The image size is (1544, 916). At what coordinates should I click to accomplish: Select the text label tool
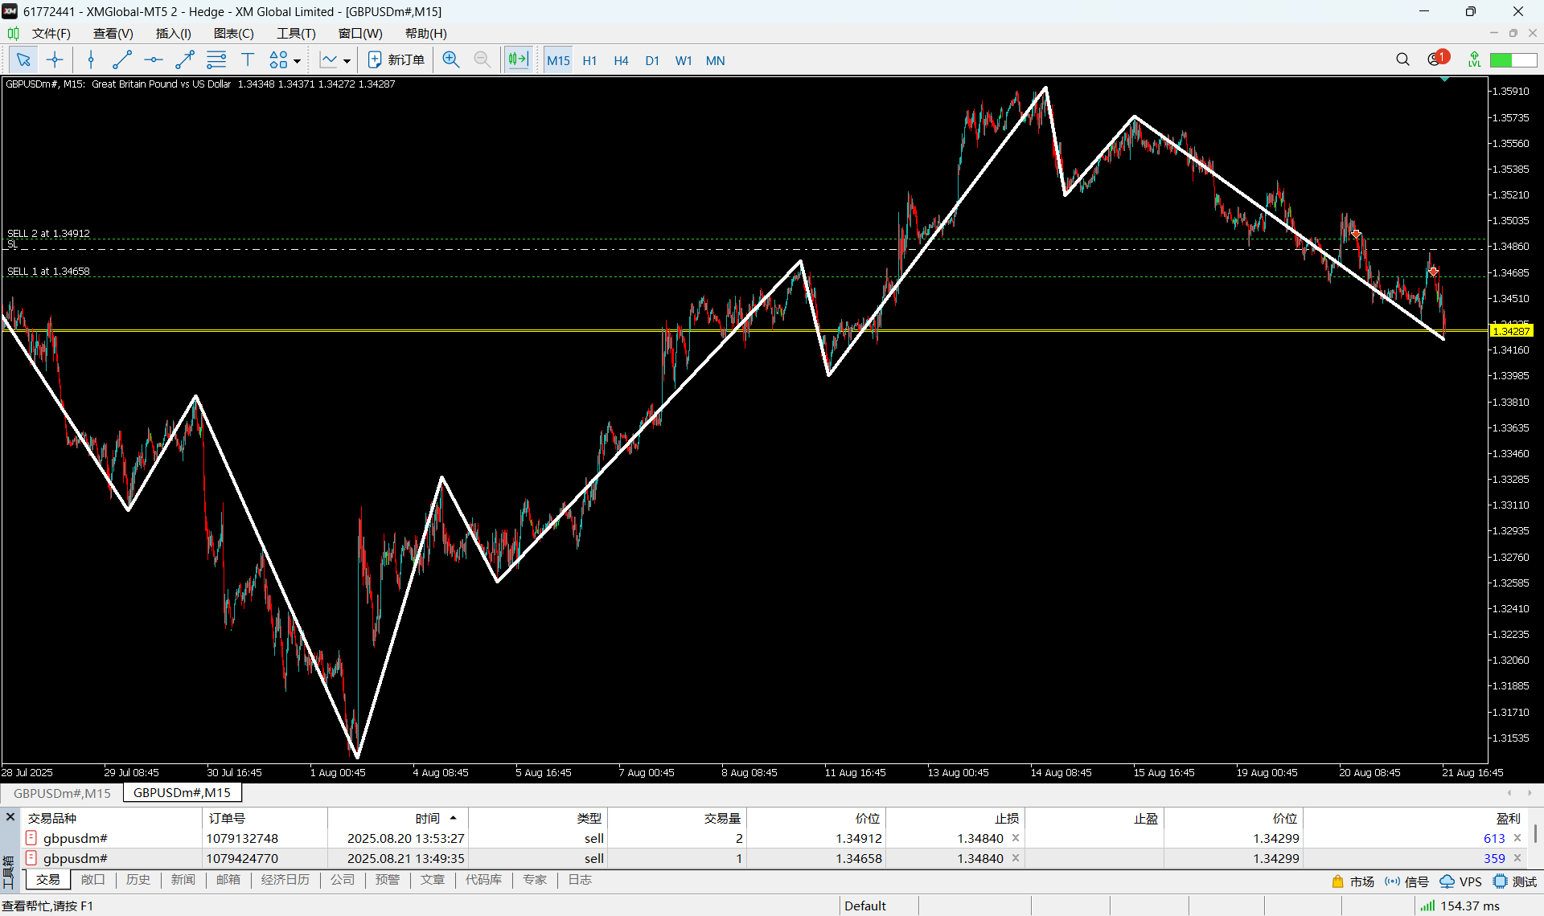pos(248,60)
